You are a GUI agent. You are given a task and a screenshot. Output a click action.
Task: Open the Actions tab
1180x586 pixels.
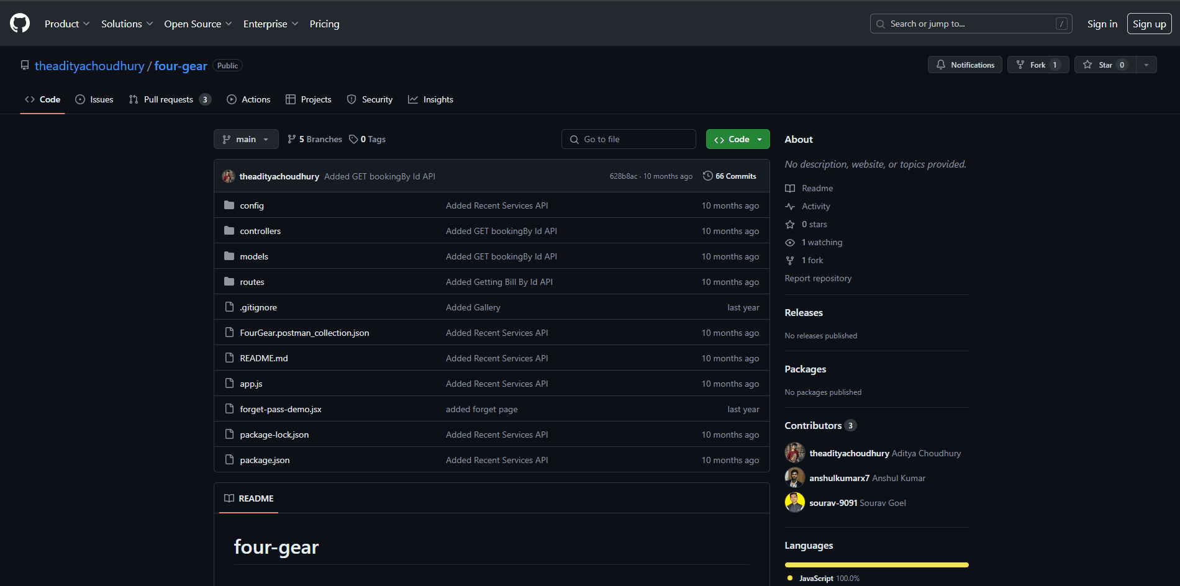click(248, 99)
